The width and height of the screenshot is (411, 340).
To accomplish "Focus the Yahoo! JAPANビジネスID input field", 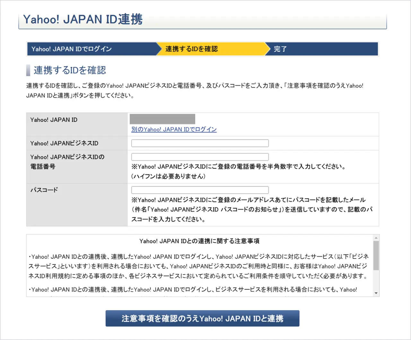I will point(200,143).
